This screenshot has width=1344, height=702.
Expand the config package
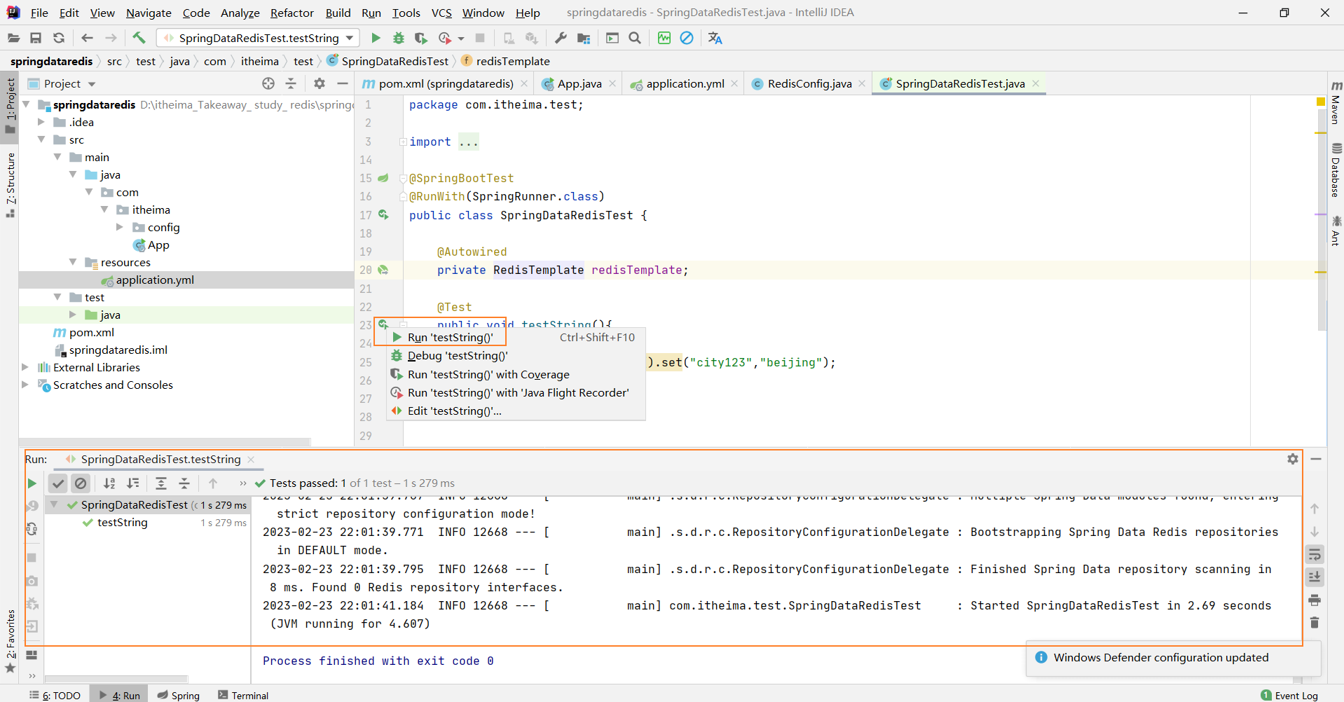tap(120, 227)
